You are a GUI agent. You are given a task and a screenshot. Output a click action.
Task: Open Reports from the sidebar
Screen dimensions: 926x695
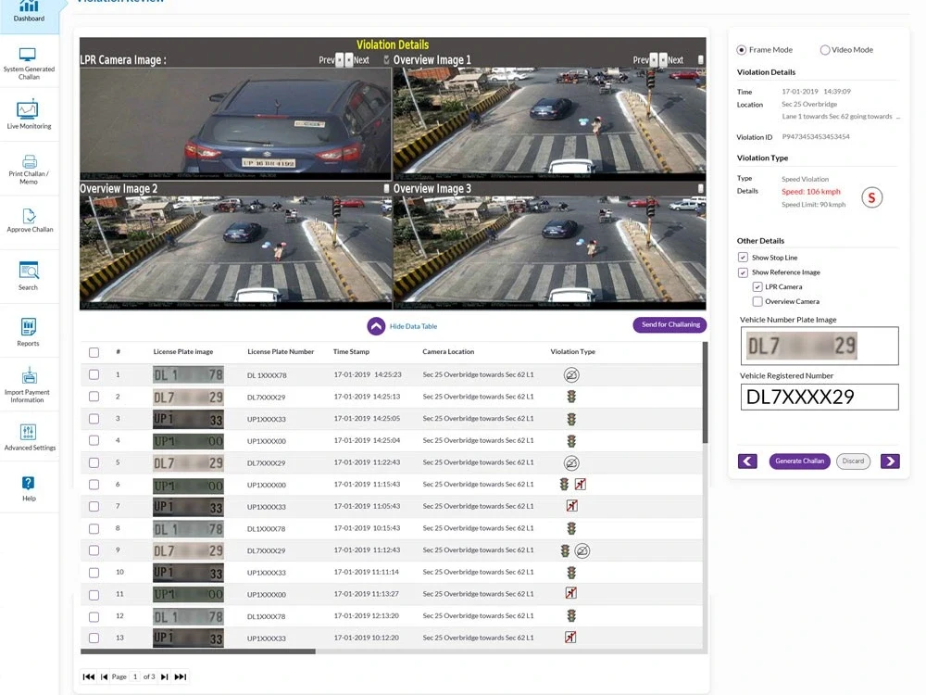(x=29, y=332)
